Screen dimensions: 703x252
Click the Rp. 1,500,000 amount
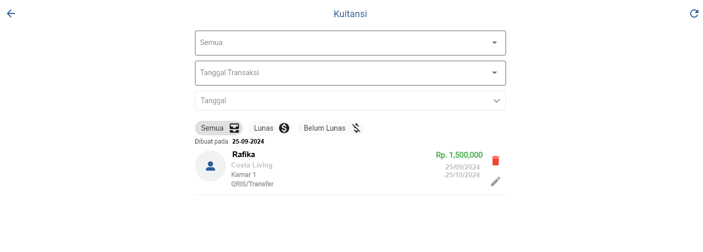point(459,155)
